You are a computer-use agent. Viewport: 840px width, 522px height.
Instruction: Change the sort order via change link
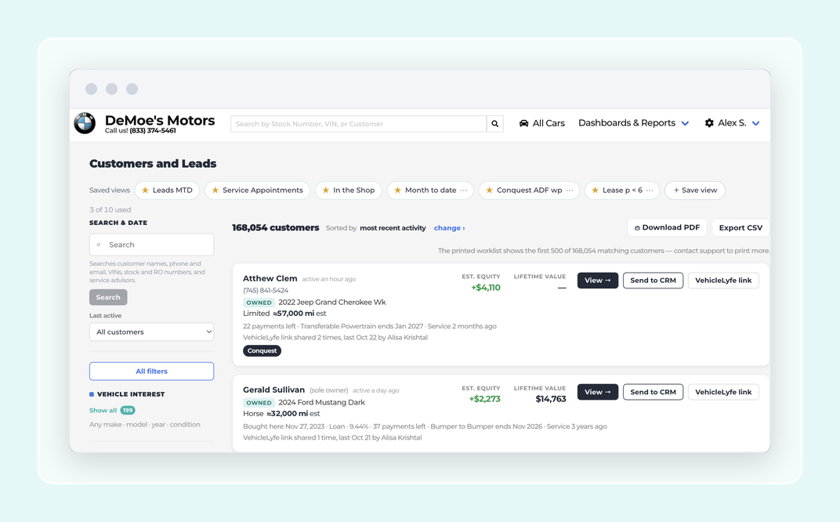coord(450,228)
